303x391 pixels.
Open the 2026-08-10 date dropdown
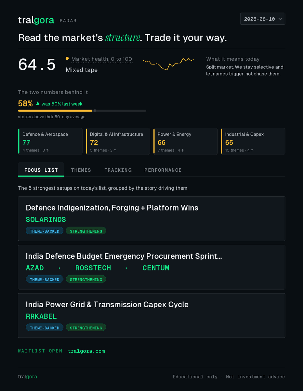[262, 19]
